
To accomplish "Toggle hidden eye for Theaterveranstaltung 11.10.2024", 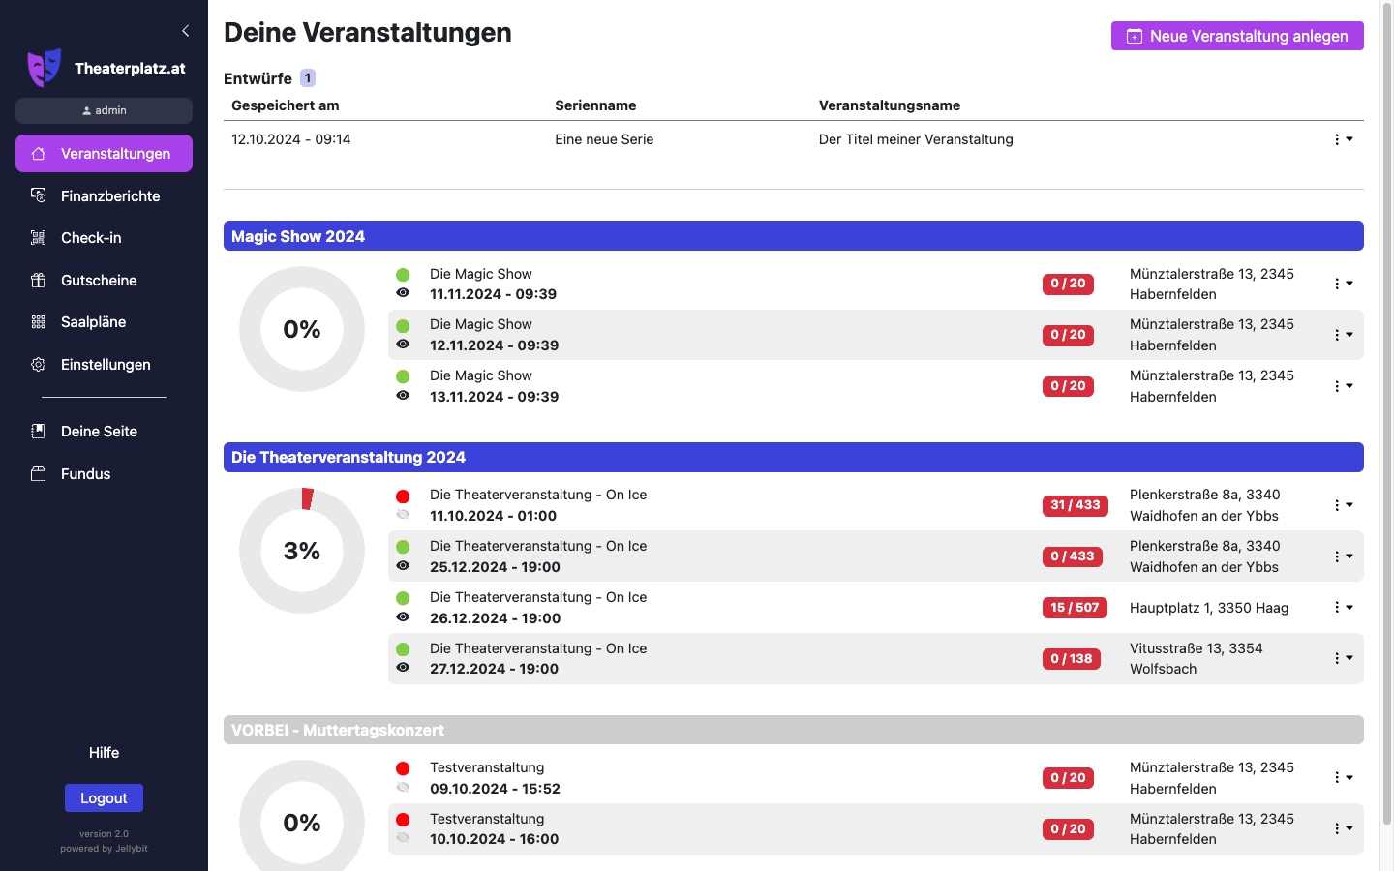I will [403, 515].
